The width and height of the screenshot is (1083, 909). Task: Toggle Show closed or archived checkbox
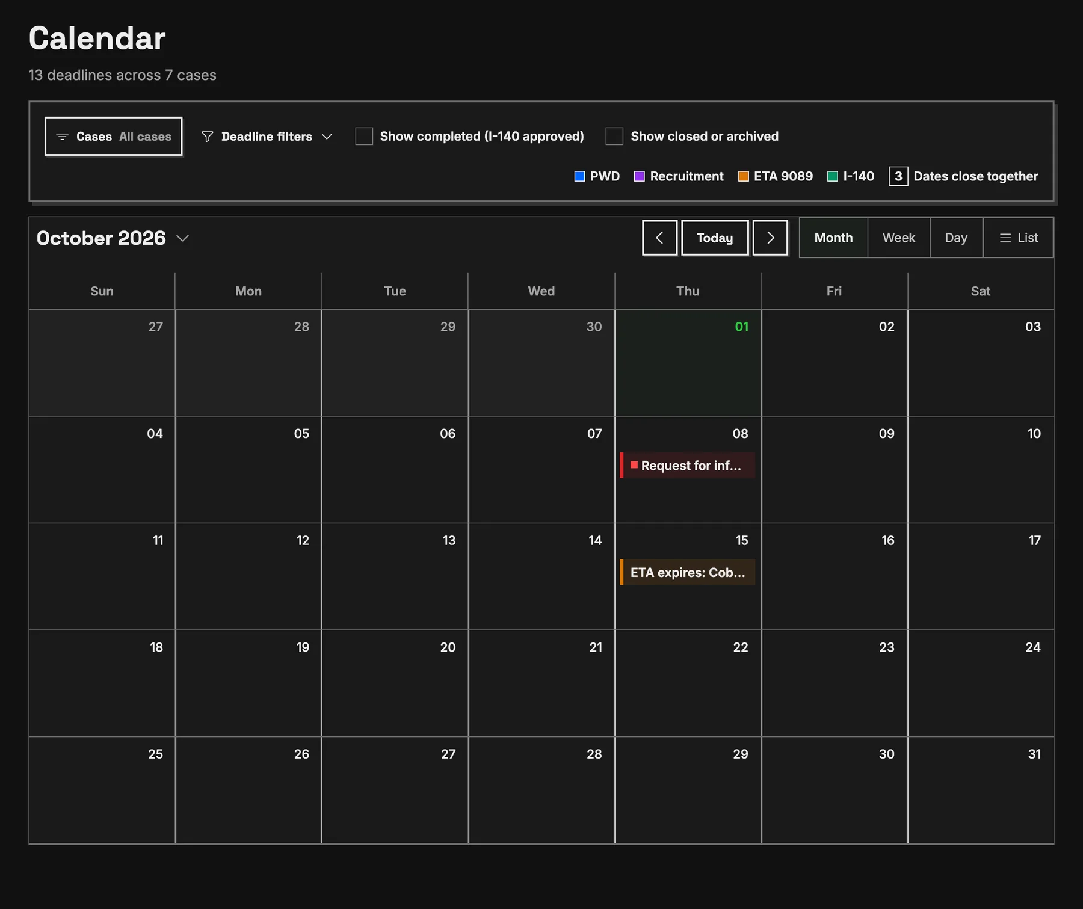pos(614,136)
